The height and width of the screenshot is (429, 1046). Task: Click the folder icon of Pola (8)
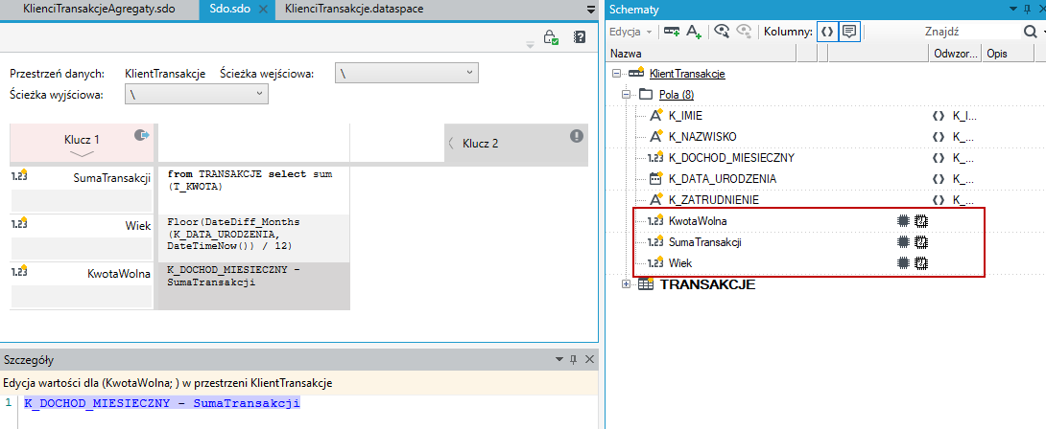click(x=646, y=95)
